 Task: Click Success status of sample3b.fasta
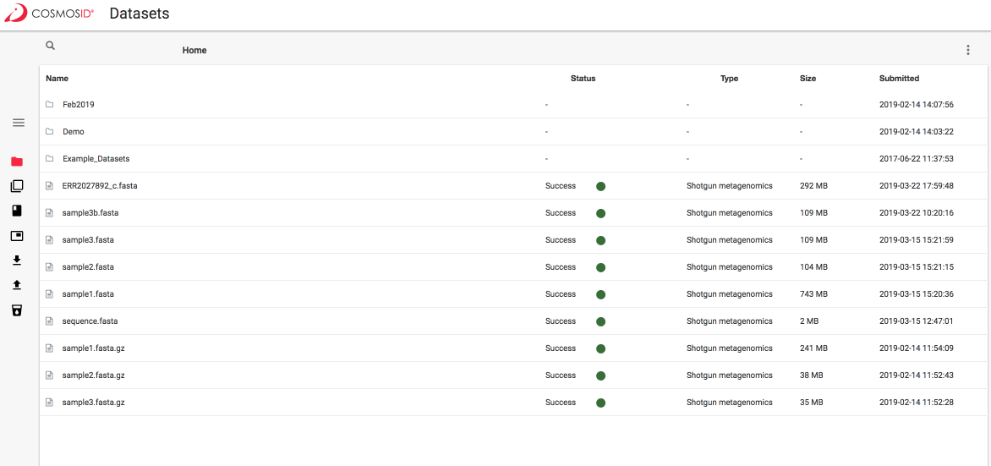(561, 213)
